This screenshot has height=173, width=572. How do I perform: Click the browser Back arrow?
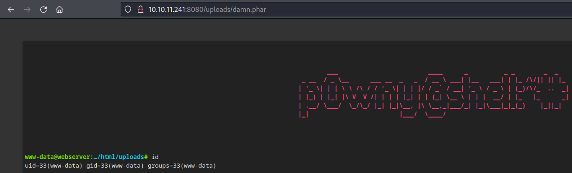11,9
